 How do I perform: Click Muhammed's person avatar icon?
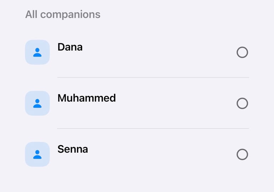[x=37, y=103]
